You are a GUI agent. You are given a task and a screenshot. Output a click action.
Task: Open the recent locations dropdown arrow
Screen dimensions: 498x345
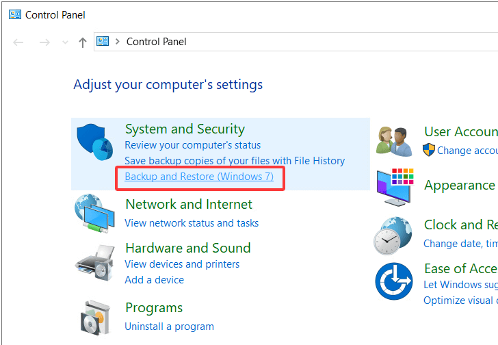click(65, 42)
